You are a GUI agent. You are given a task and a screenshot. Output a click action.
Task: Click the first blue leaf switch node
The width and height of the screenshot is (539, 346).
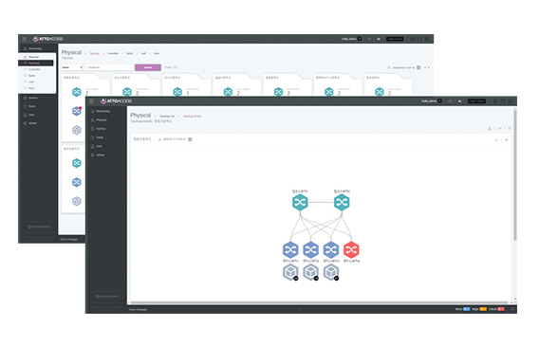[290, 249]
